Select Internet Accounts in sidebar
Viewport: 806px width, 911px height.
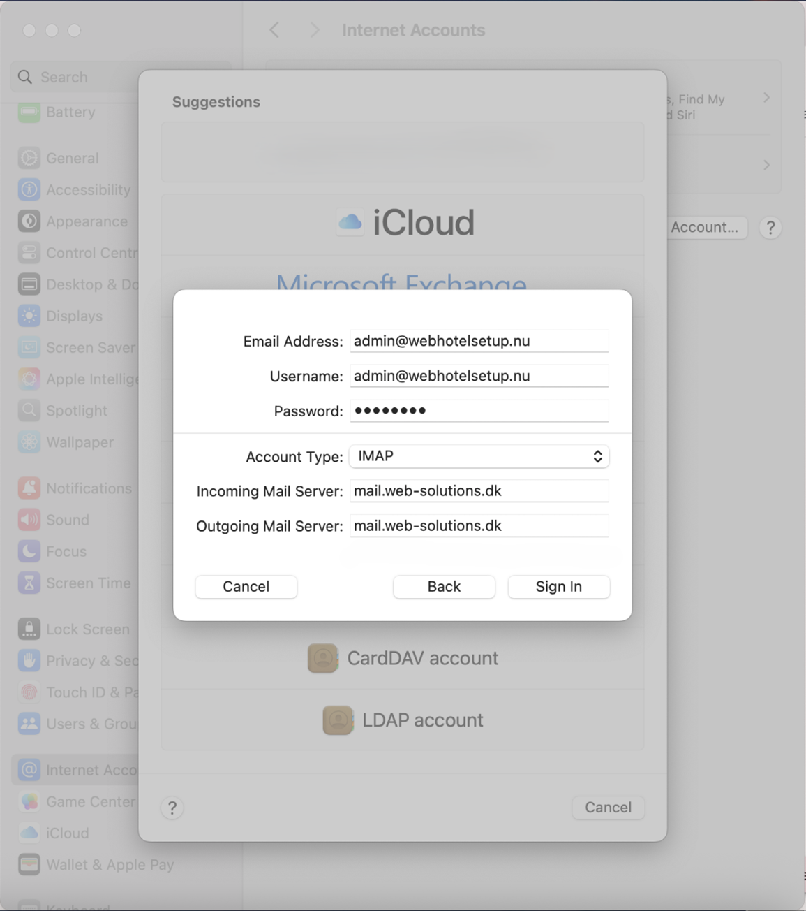click(75, 770)
